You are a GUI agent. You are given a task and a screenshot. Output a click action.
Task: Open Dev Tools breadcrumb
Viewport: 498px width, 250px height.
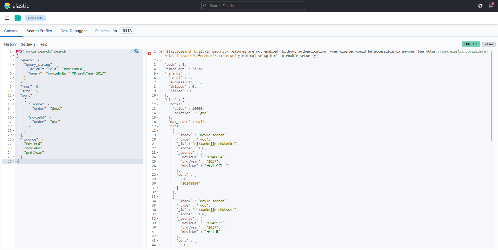(35, 18)
